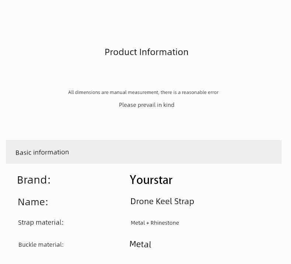This screenshot has width=291, height=264.
Task: Click the word 'Drone' in product name
Action: 142,201
